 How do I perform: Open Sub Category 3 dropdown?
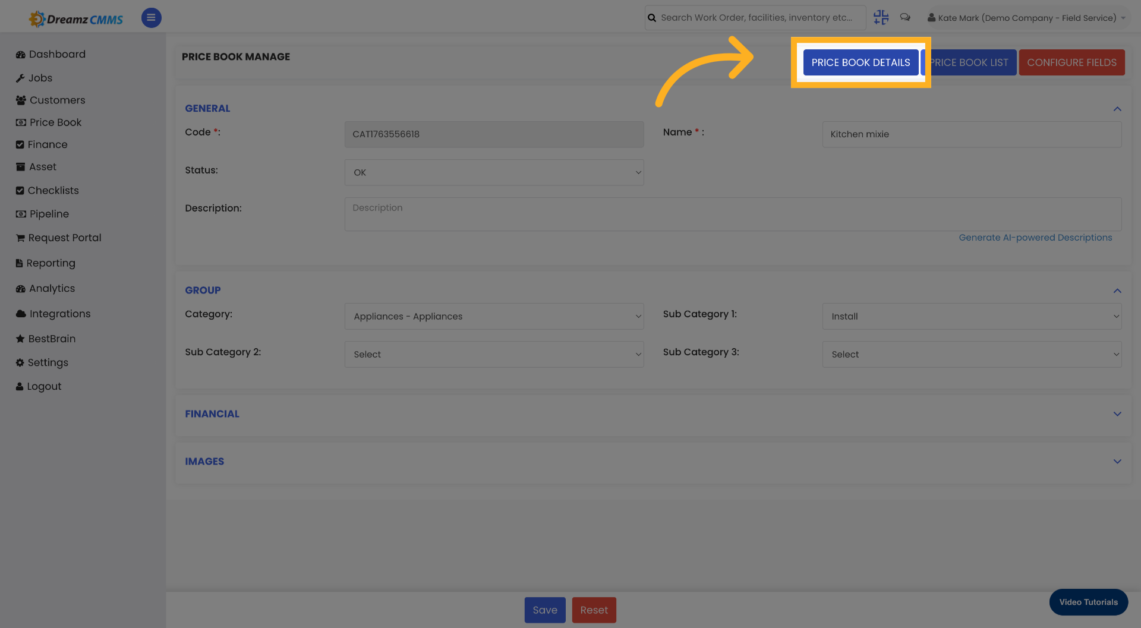coord(972,355)
